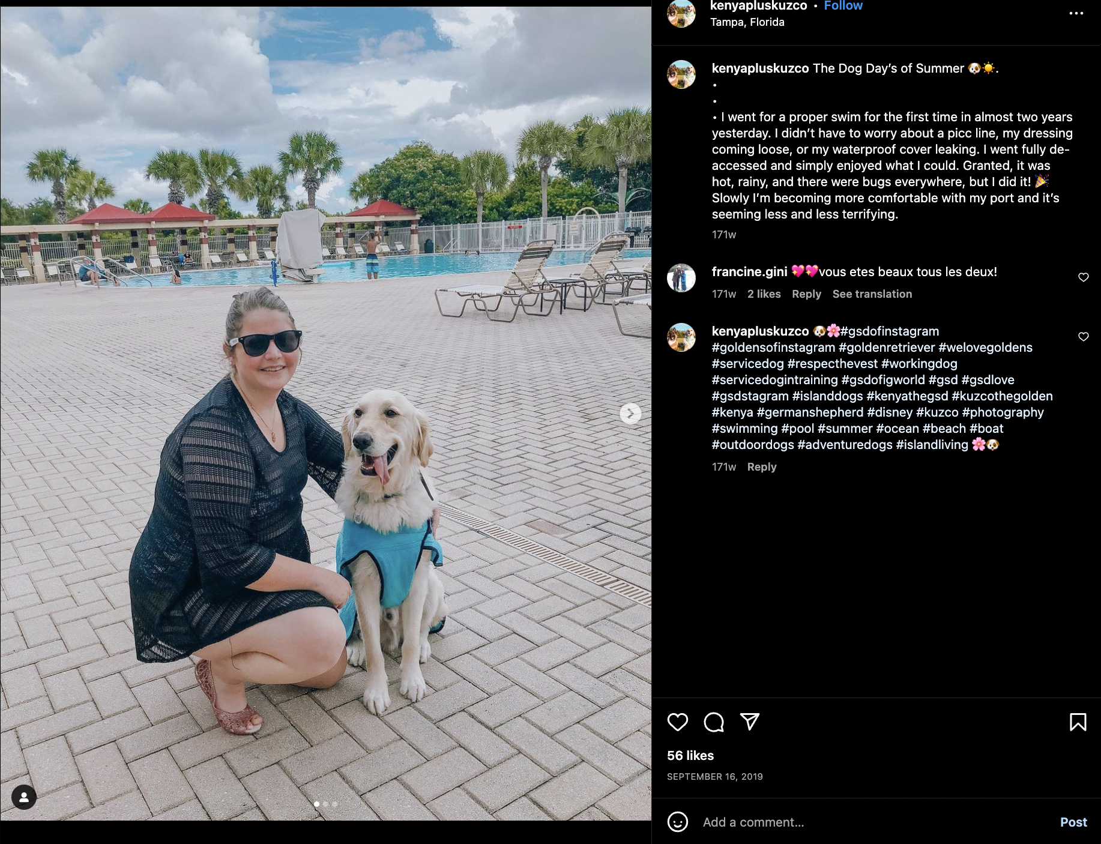Open emoji picker smiley icon
Viewport: 1101px width, 844px height.
click(678, 822)
